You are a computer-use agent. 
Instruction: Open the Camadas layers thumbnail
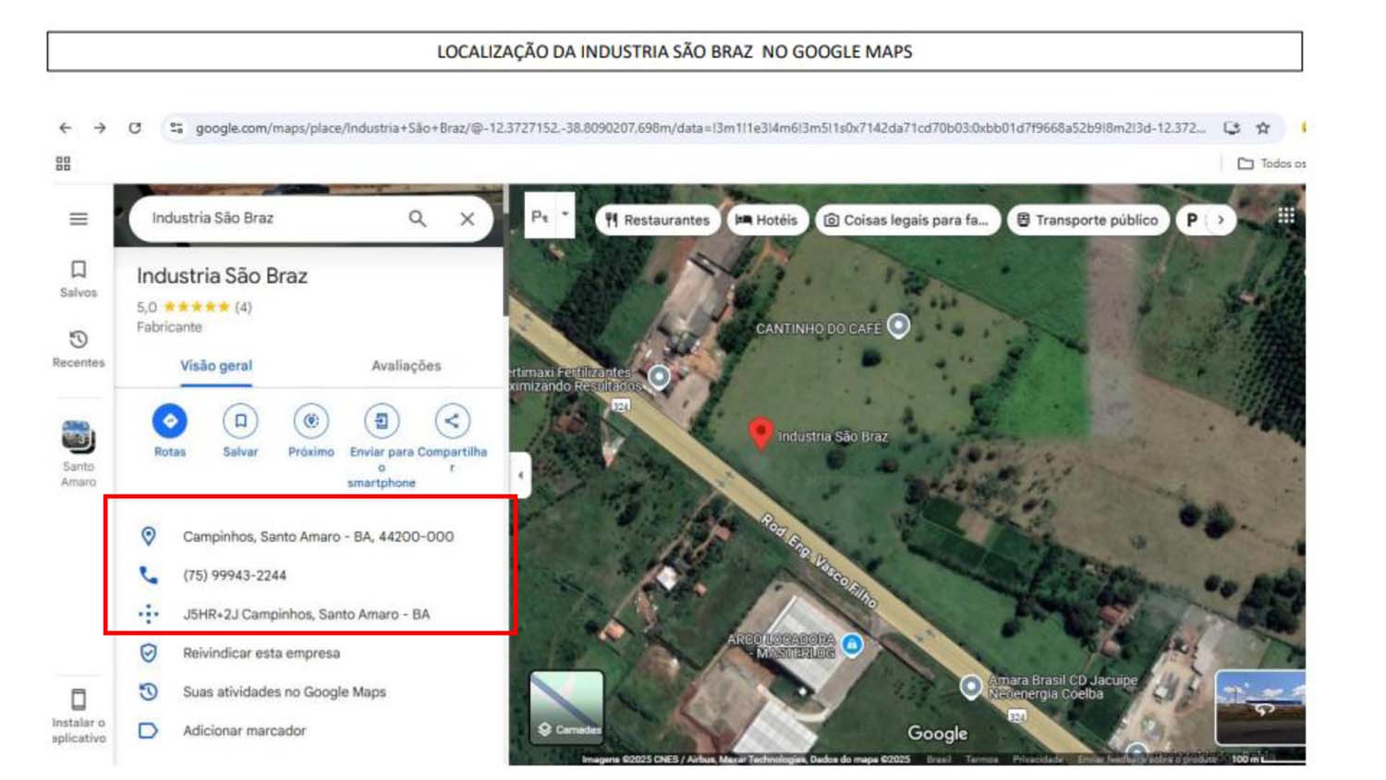pos(566,707)
